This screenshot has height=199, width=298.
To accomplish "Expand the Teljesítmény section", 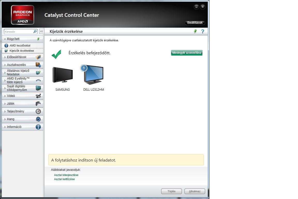I will pyautogui.click(x=5, y=112).
